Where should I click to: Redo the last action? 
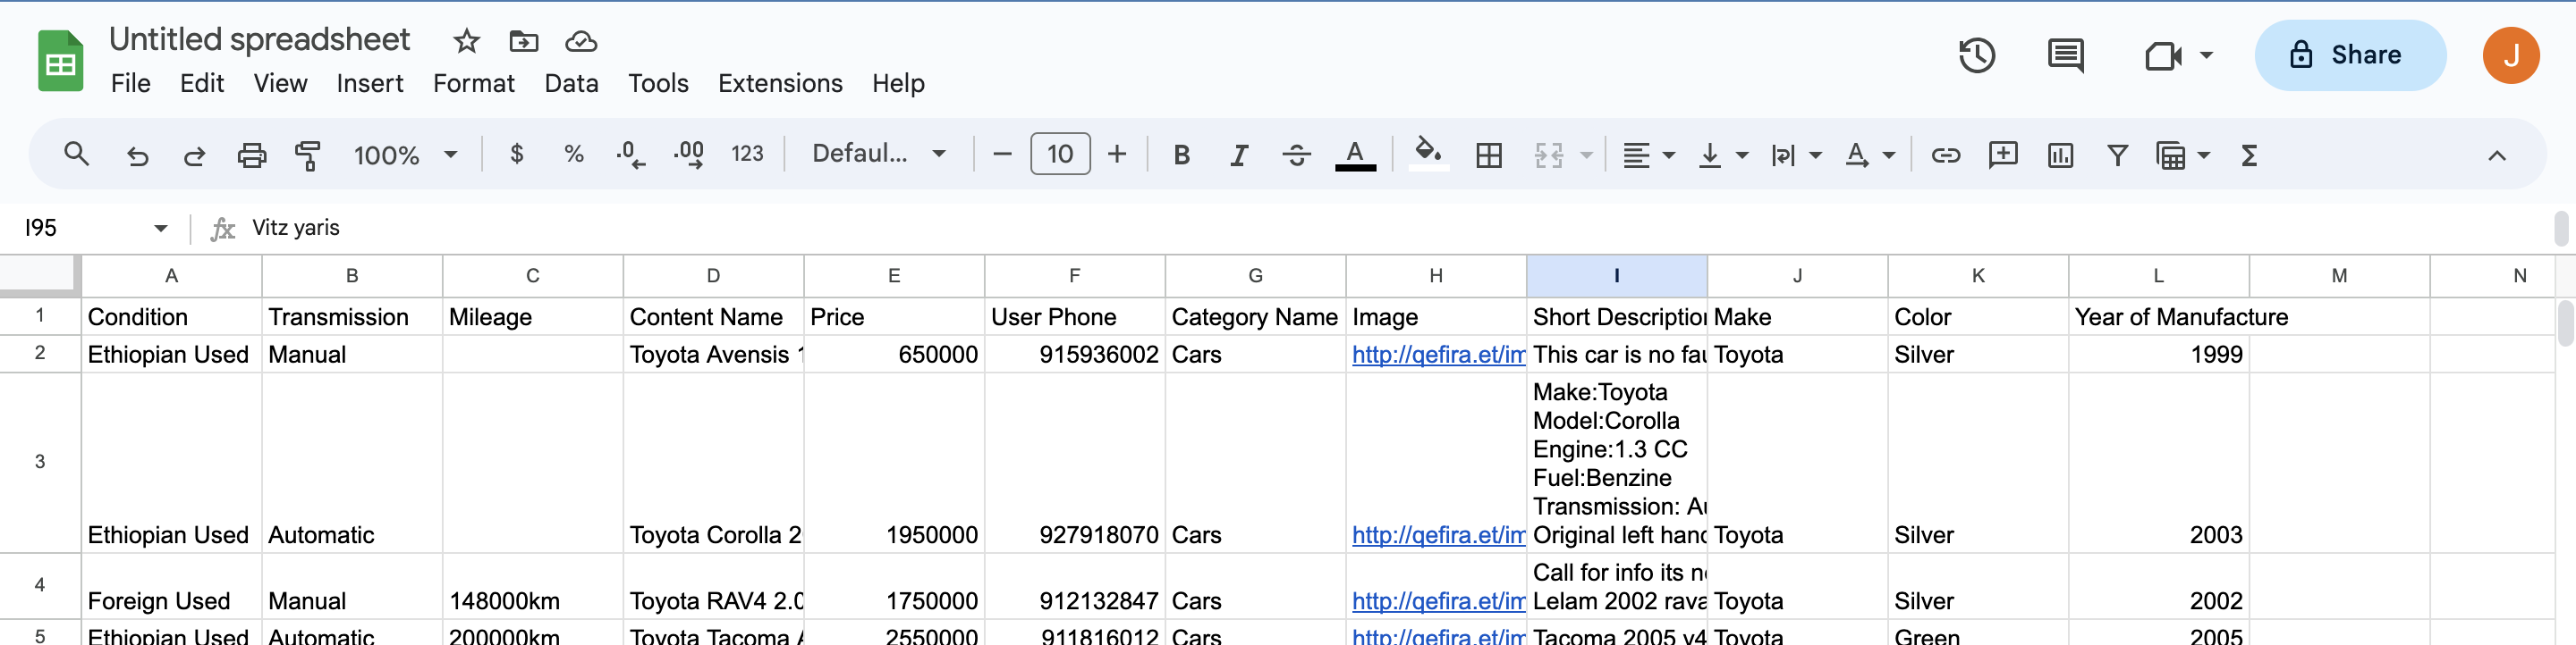[194, 155]
